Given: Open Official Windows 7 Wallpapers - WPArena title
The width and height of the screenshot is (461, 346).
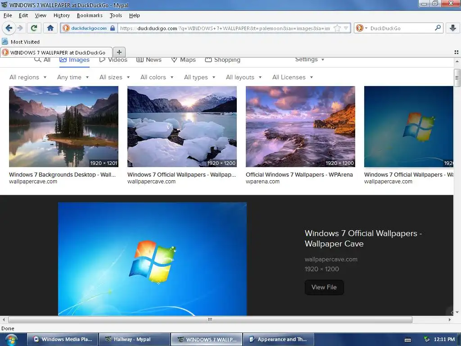Looking at the screenshot, I should coord(299,174).
